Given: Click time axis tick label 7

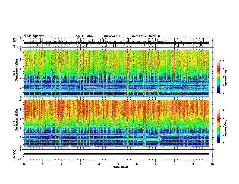Looking at the screenshot, I should coord(156,164).
